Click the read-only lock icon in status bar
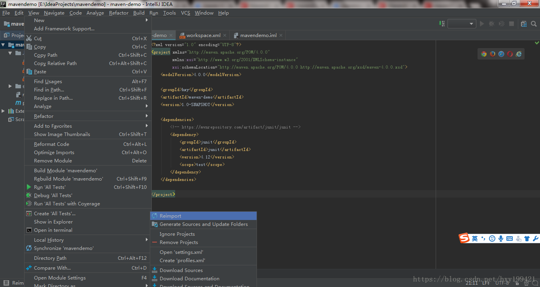The width and height of the screenshot is (540, 287). coord(517,283)
